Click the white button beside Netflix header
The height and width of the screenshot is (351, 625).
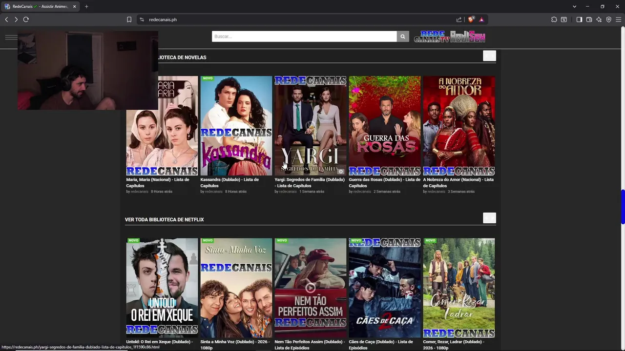pos(489,218)
